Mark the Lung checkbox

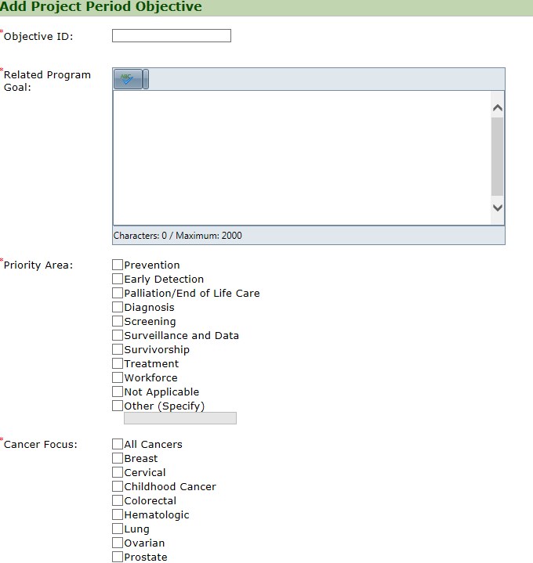tap(118, 529)
